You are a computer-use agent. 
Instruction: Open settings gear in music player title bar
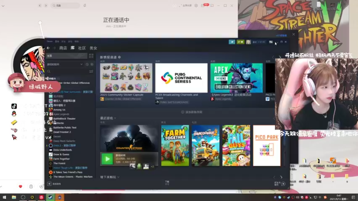point(196,5)
